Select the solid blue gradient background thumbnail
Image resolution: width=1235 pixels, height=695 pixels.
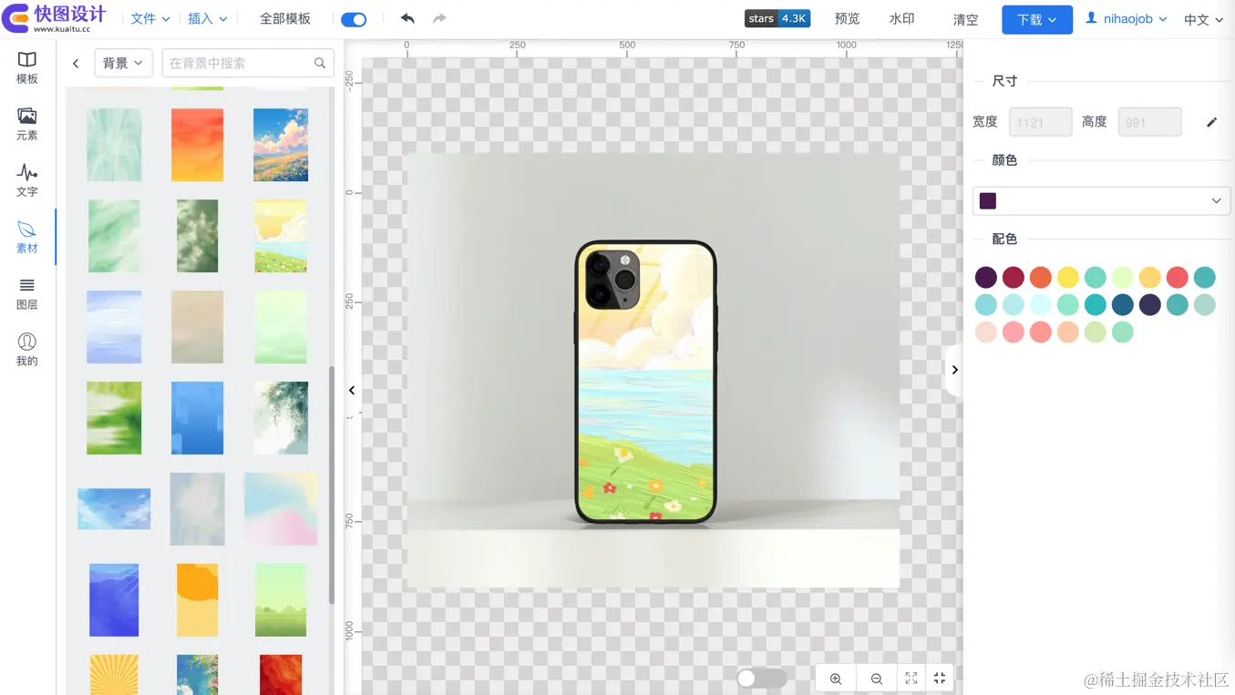click(x=197, y=418)
